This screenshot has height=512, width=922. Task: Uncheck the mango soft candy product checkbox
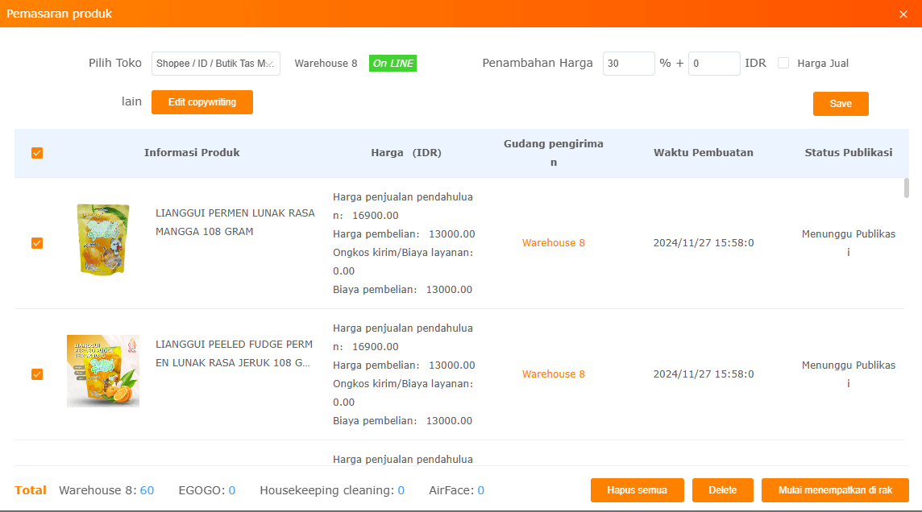[37, 243]
